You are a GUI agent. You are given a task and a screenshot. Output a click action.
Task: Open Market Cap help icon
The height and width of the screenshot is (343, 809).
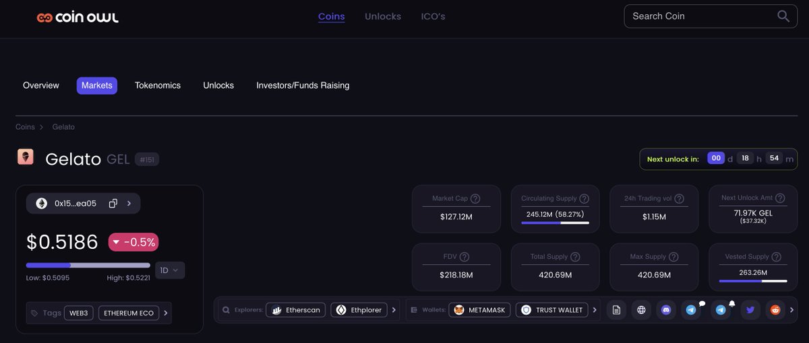point(475,198)
